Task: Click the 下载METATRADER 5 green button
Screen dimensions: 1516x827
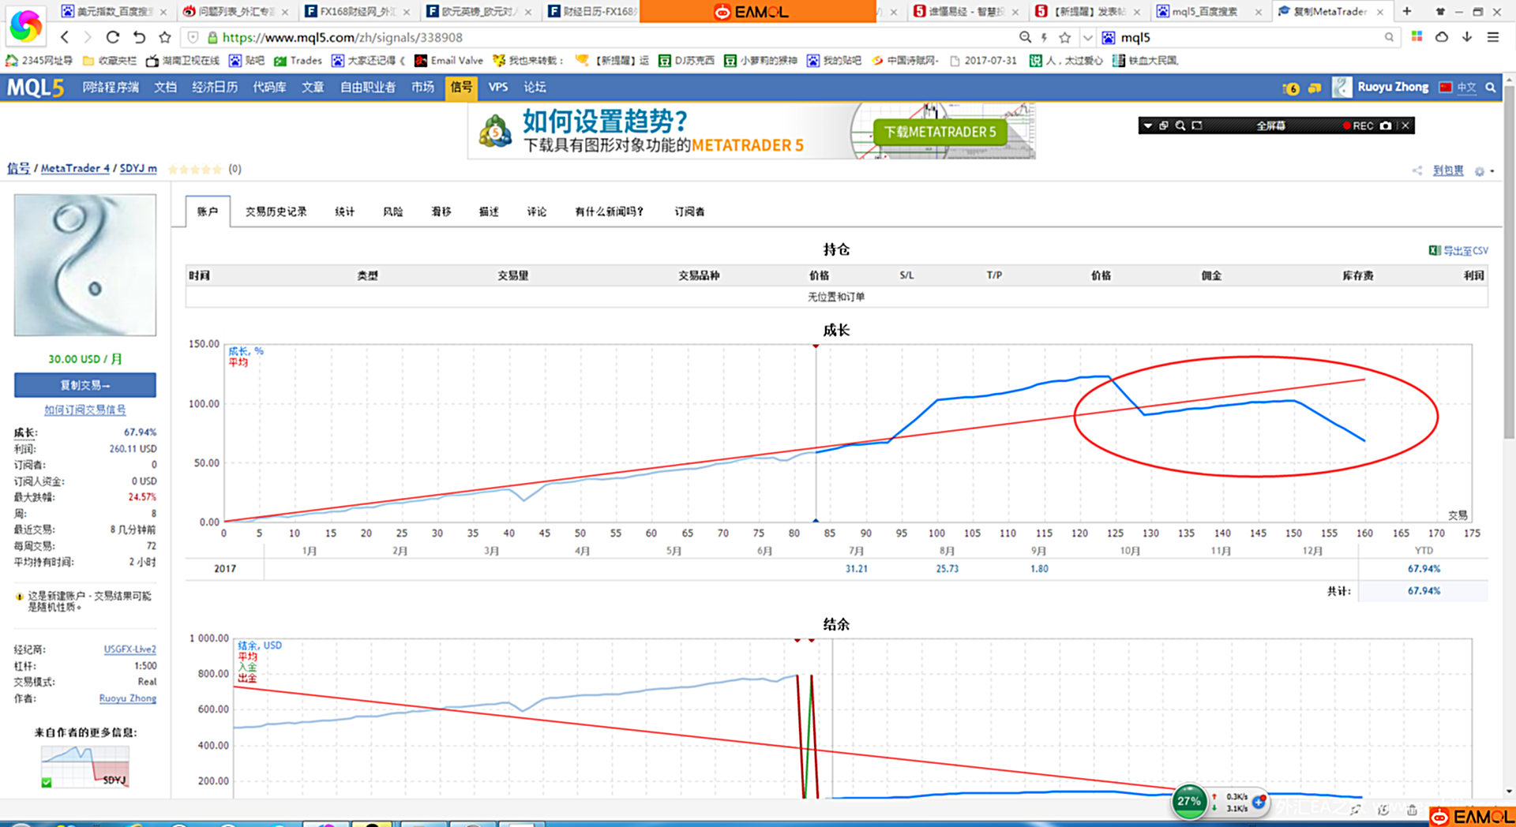Action: 940,132
